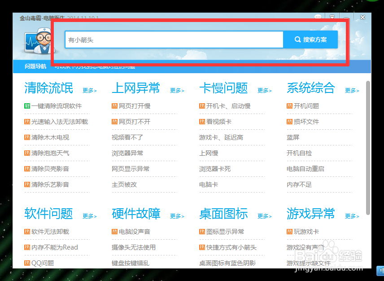Viewport: 384px width, 281px height.
Task: Open 内存不能为Read solution
Action: [x=55, y=247]
